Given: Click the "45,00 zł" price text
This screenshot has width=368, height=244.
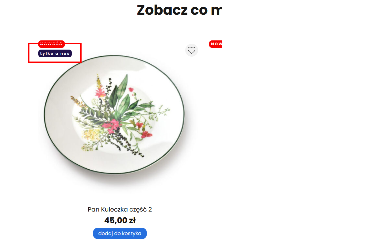Looking at the screenshot, I should [120, 220].
